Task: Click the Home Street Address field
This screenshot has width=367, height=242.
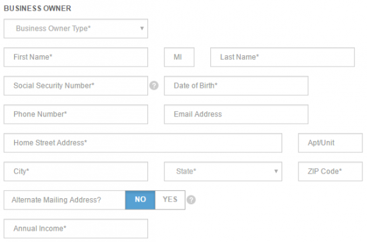Action: click(143, 143)
